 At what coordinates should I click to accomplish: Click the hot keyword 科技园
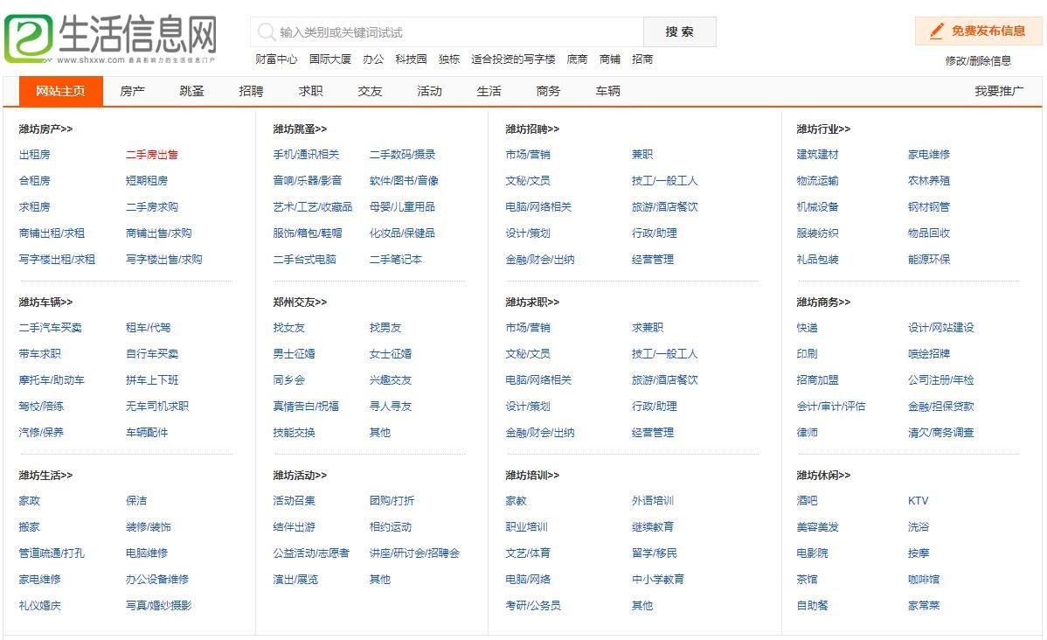point(411,59)
